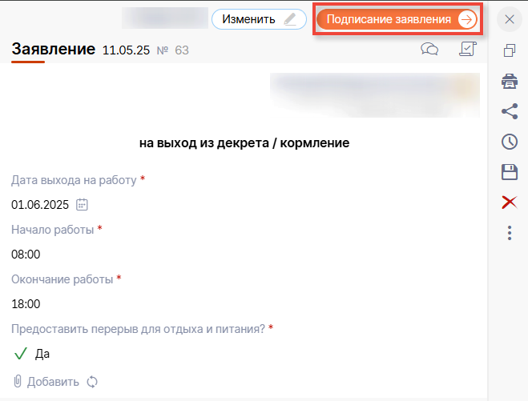The width and height of the screenshot is (528, 401).
Task: Expand the three-dots more options menu
Action: [509, 233]
